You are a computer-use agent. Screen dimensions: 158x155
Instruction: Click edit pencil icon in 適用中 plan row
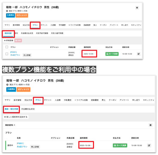[x=149, y=145]
